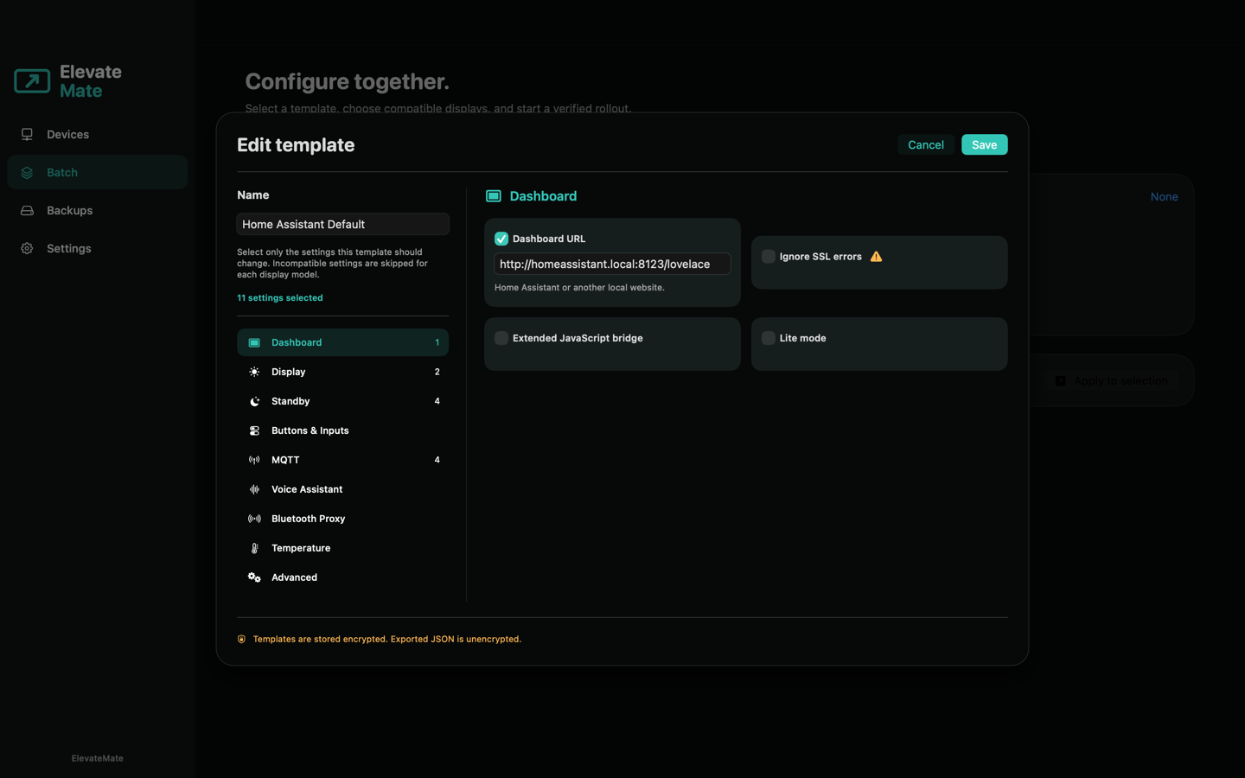Click the Buttons & Inputs toggle icon

[x=254, y=430]
